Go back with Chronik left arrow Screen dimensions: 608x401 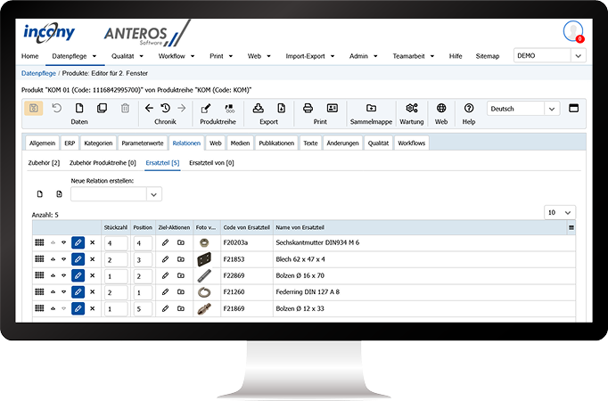point(149,108)
